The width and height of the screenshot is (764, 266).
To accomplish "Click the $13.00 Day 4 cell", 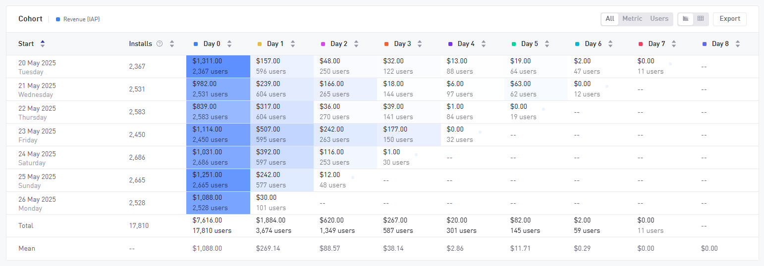I will 473,66.
